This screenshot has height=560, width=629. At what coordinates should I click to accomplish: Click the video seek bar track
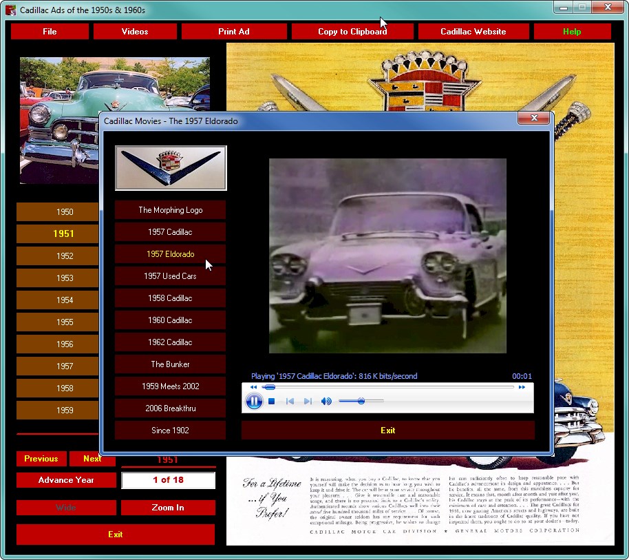tap(387, 387)
